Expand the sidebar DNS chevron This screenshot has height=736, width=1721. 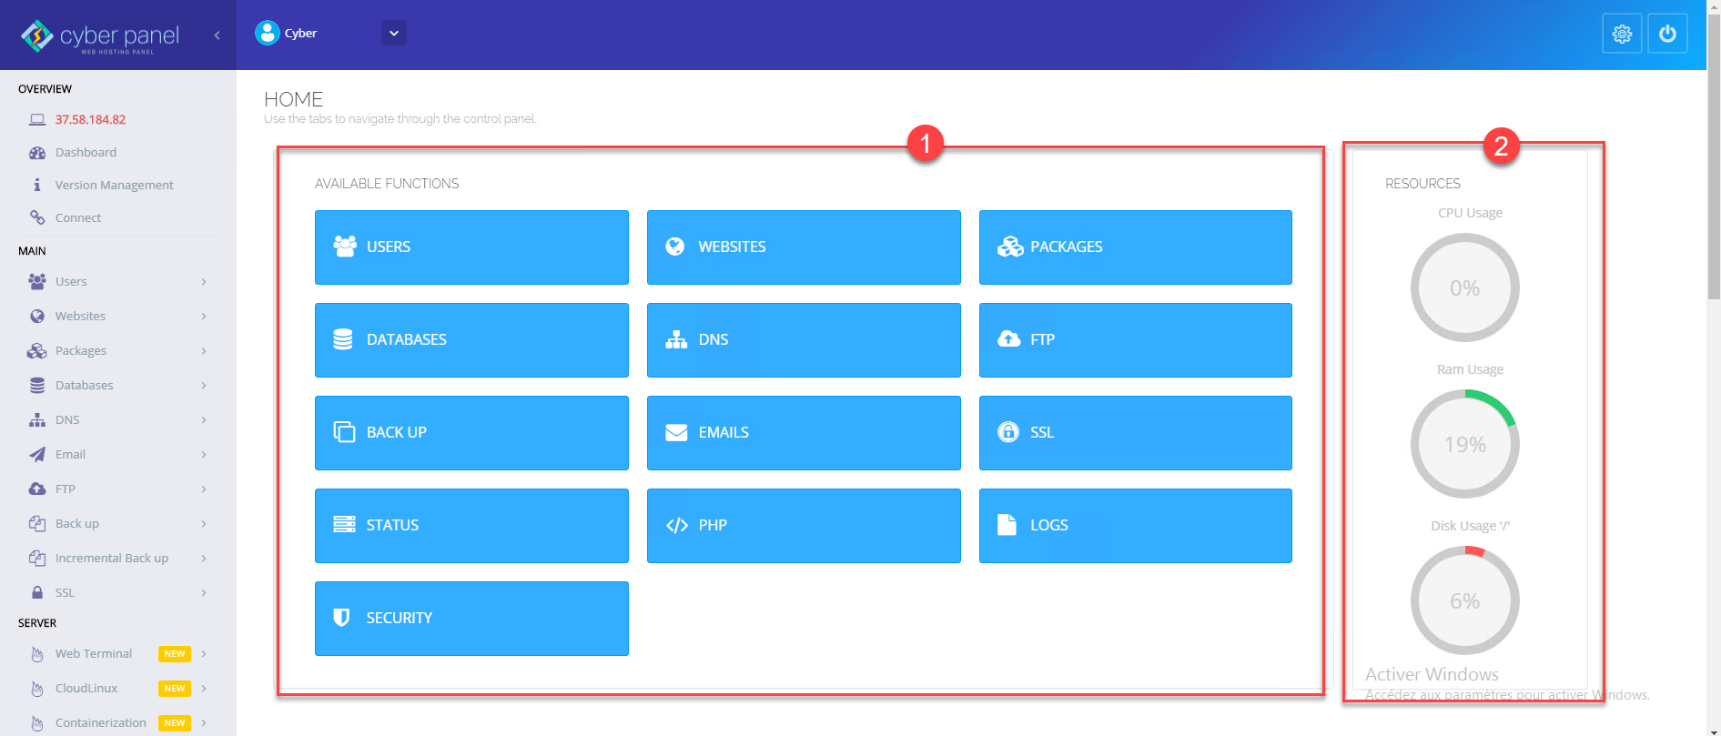[204, 420]
